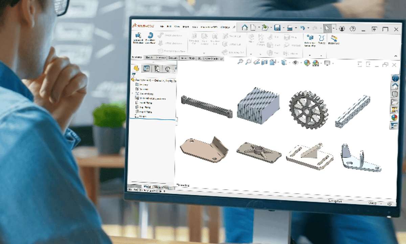Switch to the Sketch ribbon tab
This screenshot has height=244, width=406.
(x=149, y=58)
